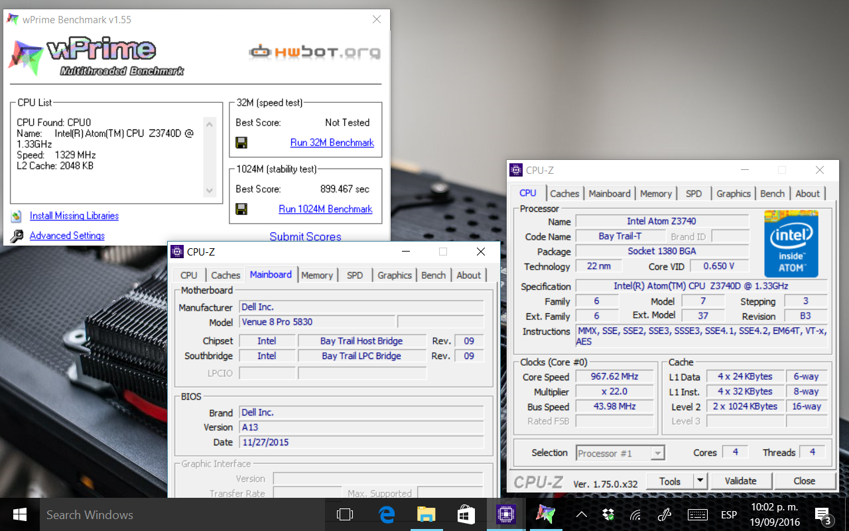Click Install Missing Libraries link

74,216
